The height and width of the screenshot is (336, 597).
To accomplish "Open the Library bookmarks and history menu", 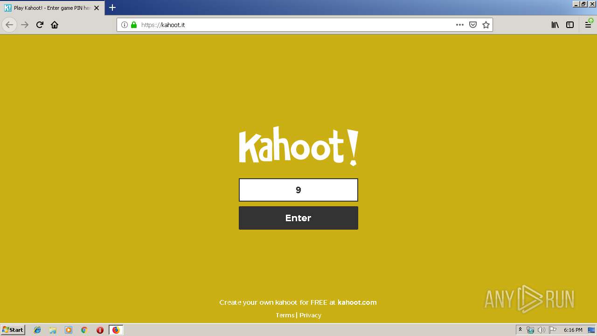I will (x=555, y=25).
